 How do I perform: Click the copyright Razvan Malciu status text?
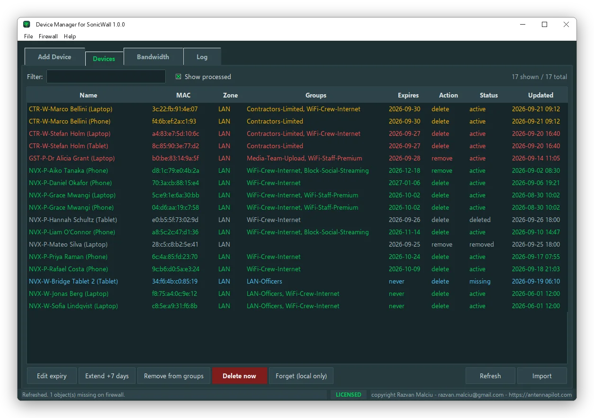[471, 394]
